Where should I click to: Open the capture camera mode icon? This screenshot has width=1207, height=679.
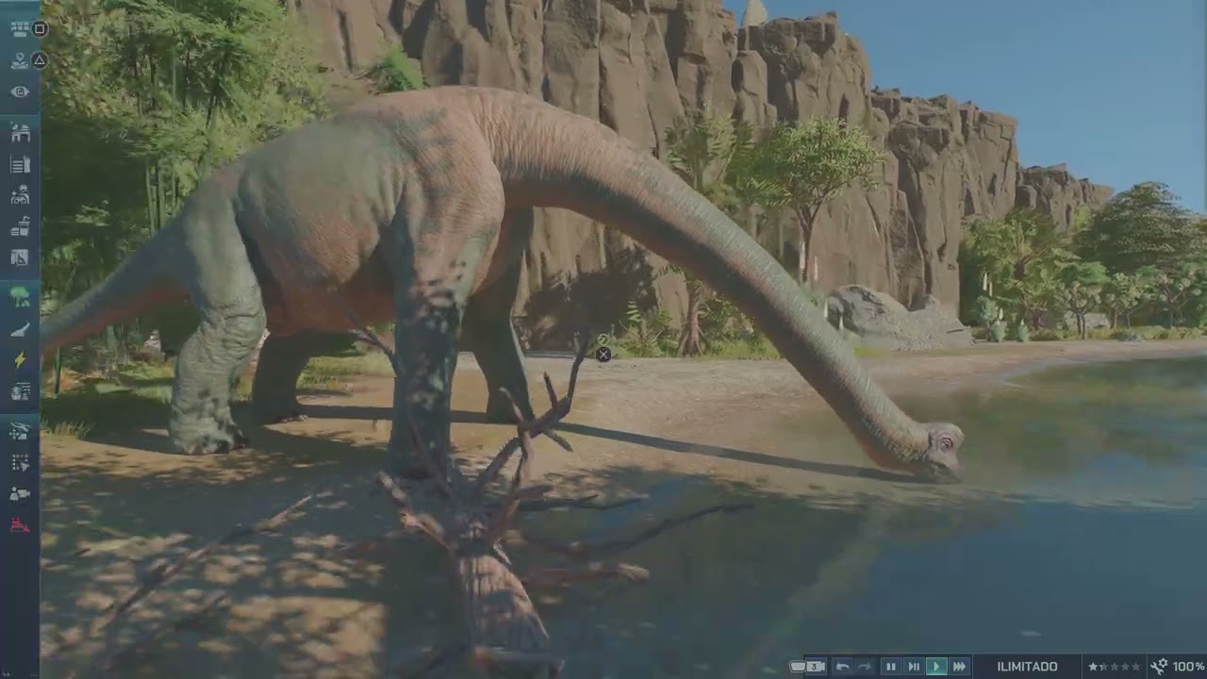[20, 493]
